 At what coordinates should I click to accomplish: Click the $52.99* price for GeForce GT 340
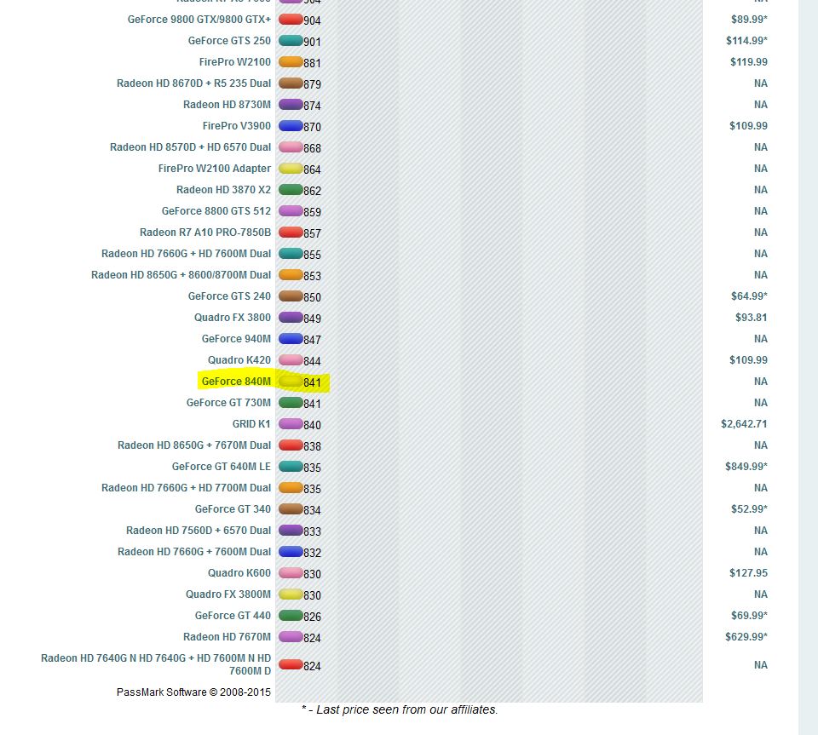[x=749, y=509]
